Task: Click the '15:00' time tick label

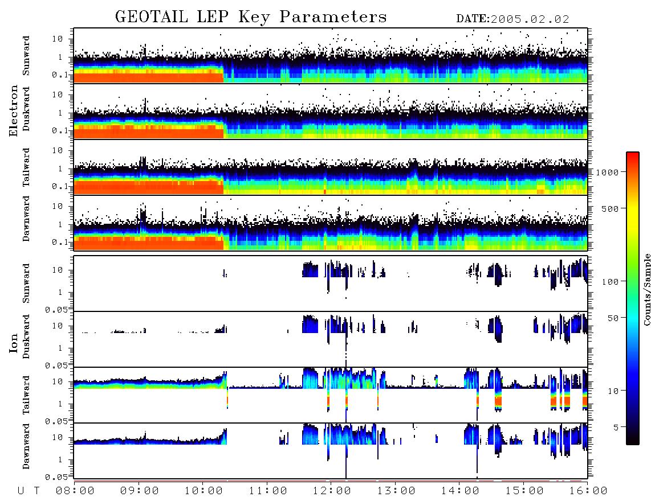Action: 524,491
